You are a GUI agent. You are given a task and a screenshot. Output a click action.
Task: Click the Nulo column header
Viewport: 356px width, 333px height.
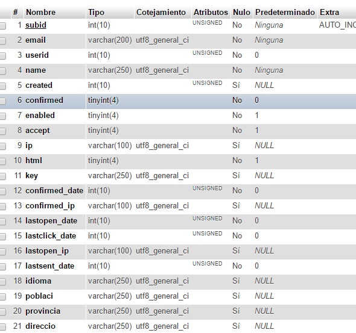[x=241, y=12]
